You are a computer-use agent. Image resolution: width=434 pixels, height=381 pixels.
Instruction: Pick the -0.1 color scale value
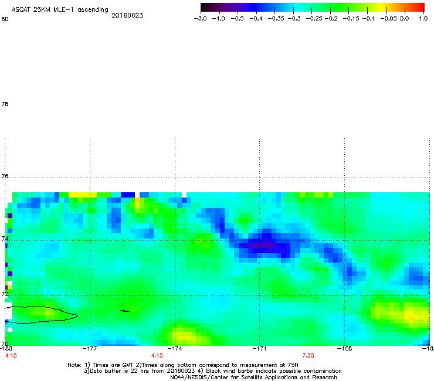pos(368,19)
